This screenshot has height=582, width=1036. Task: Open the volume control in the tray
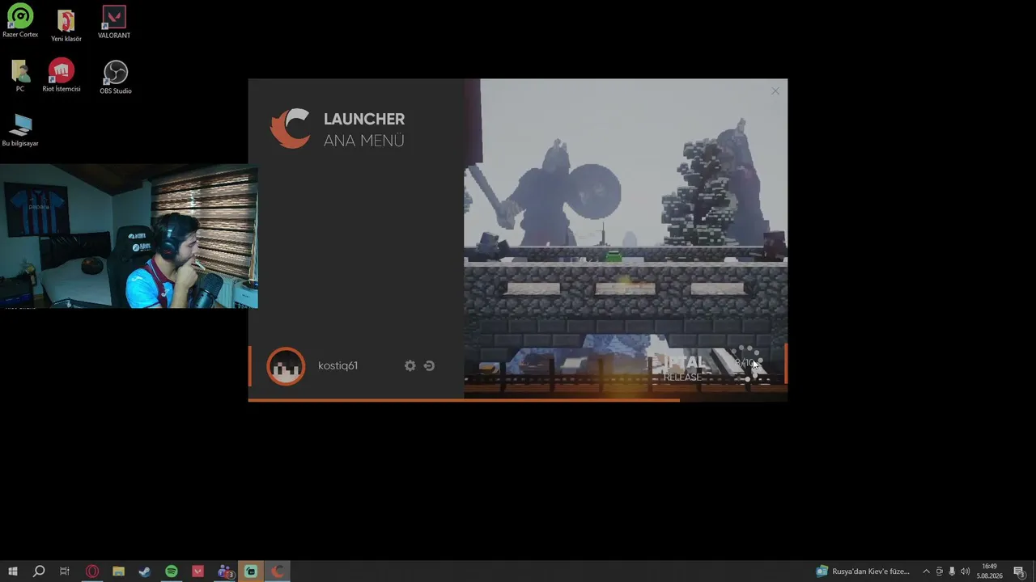coord(965,571)
